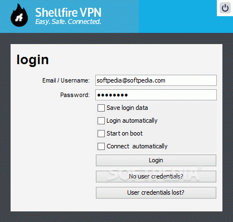The height and width of the screenshot is (222, 233).
Task: Click the large 'login' heading
Action: (x=33, y=60)
